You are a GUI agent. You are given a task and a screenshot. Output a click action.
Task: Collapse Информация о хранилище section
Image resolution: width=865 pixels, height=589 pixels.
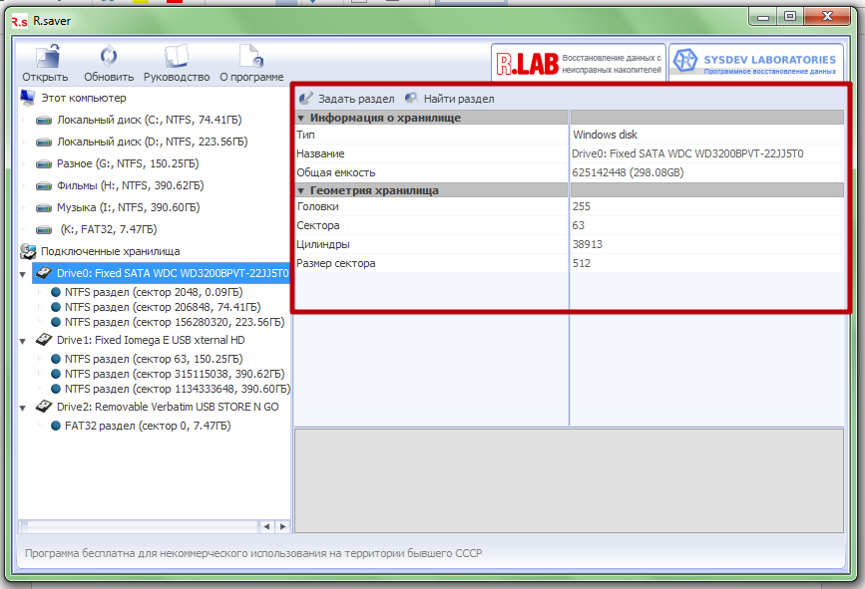tap(301, 118)
